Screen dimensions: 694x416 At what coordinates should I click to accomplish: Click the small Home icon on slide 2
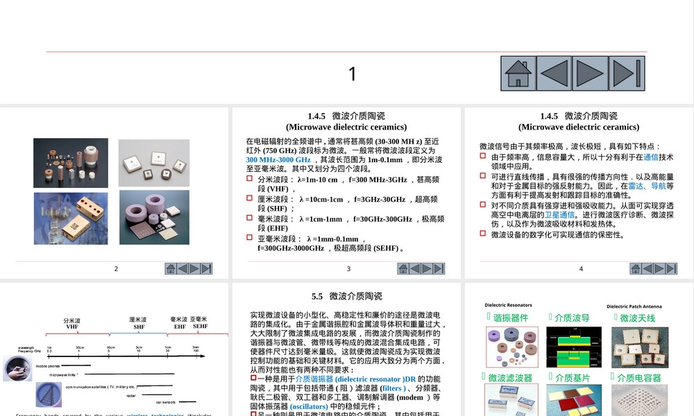point(171,268)
